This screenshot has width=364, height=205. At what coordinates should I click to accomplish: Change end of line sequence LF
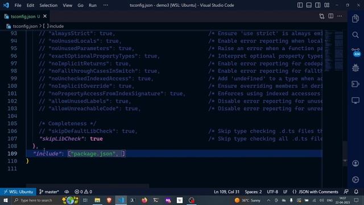(x=286, y=192)
